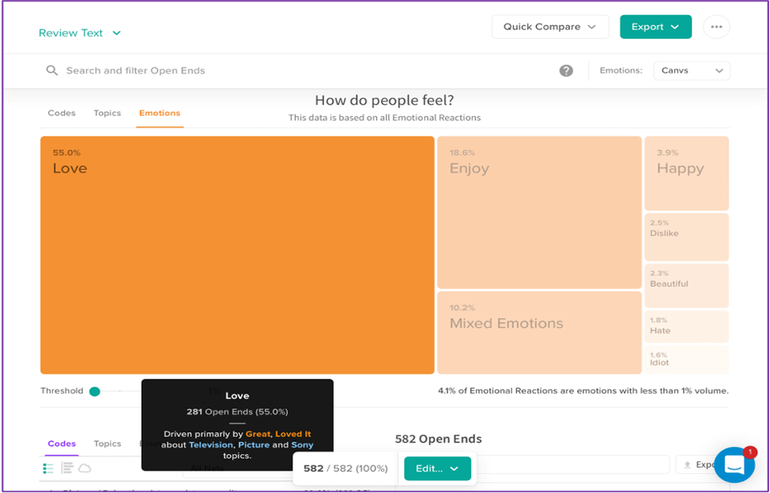Viewport: 770px width, 493px height.
Task: Switch to the top Codes tab
Action: (62, 113)
